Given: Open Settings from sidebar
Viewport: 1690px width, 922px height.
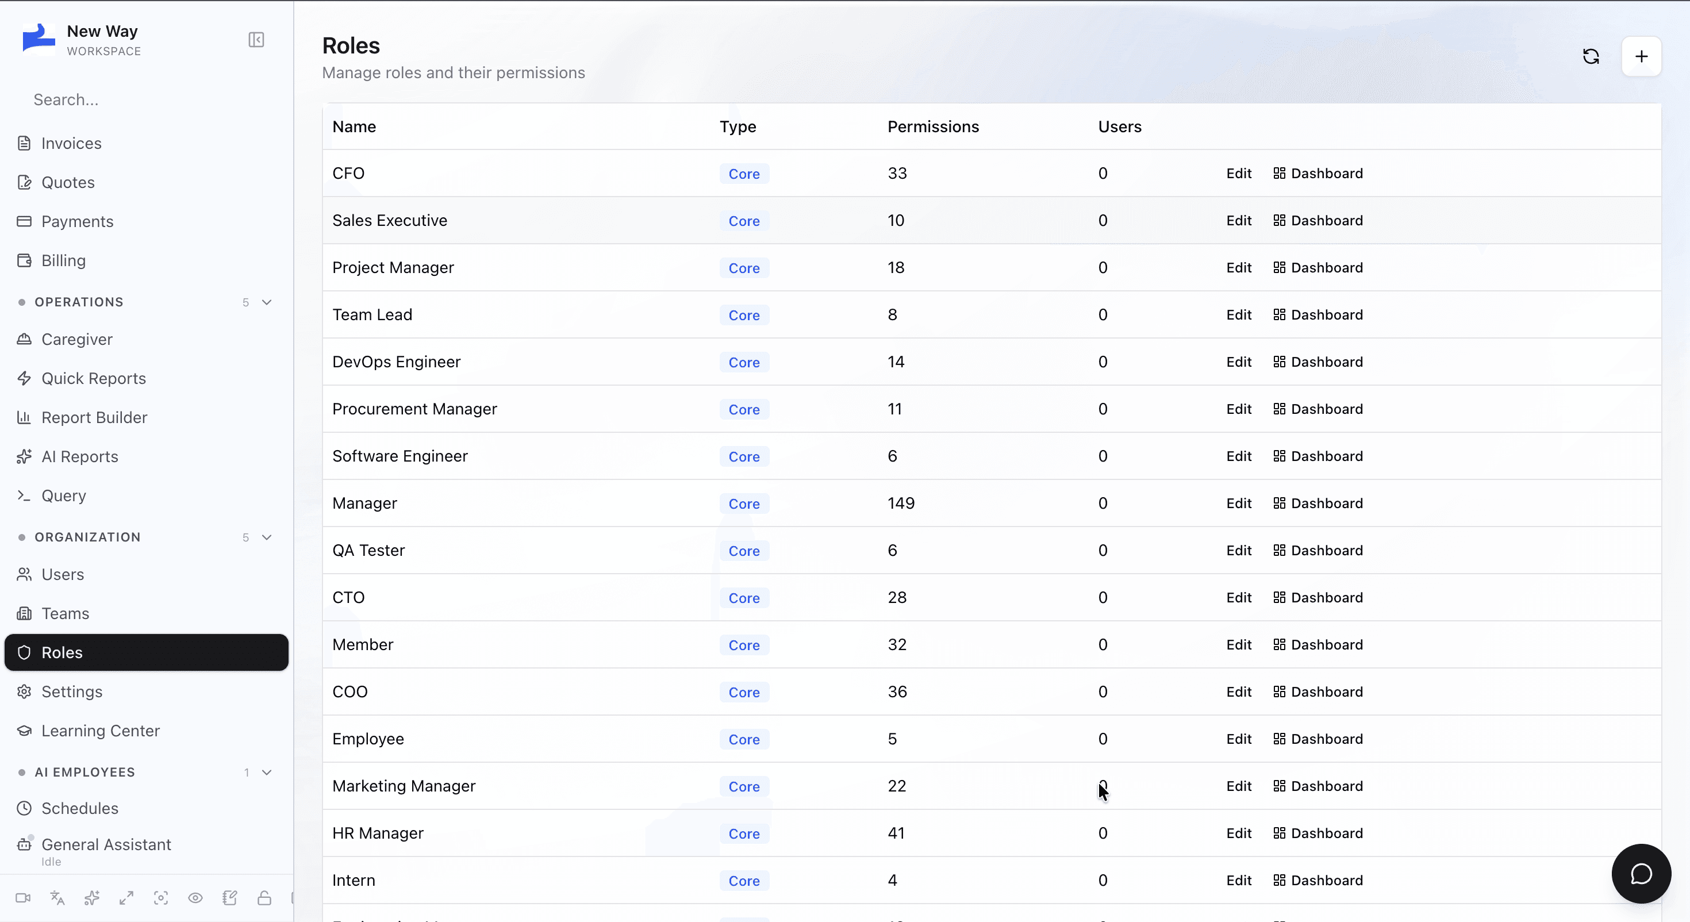Looking at the screenshot, I should [x=147, y=691].
